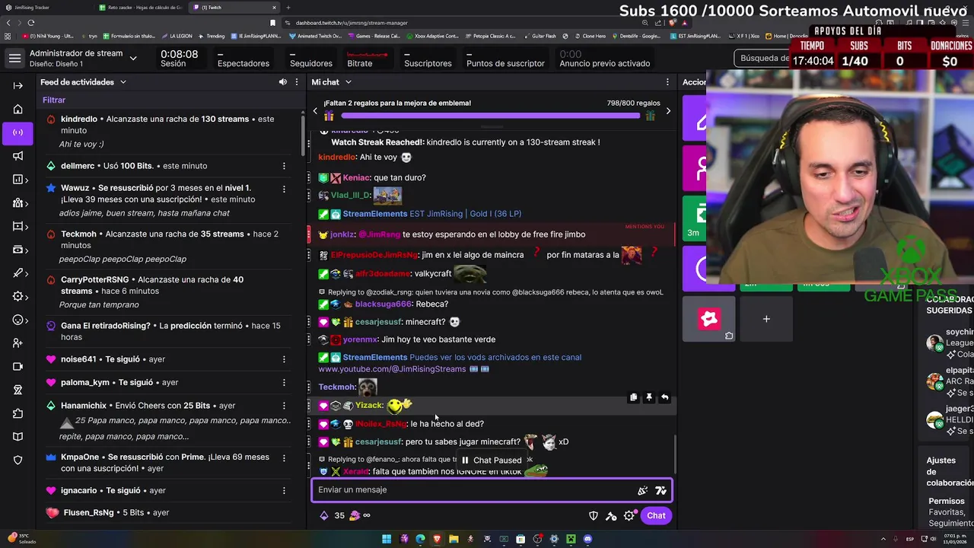Open the settings gear in sidebar
This screenshot has height=548, width=974.
point(18,297)
